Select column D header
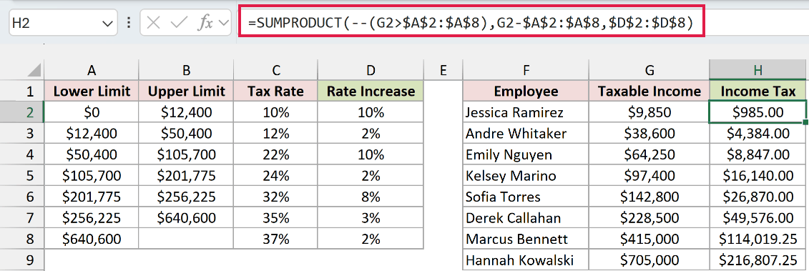This screenshot has height=271, width=809. tap(371, 70)
